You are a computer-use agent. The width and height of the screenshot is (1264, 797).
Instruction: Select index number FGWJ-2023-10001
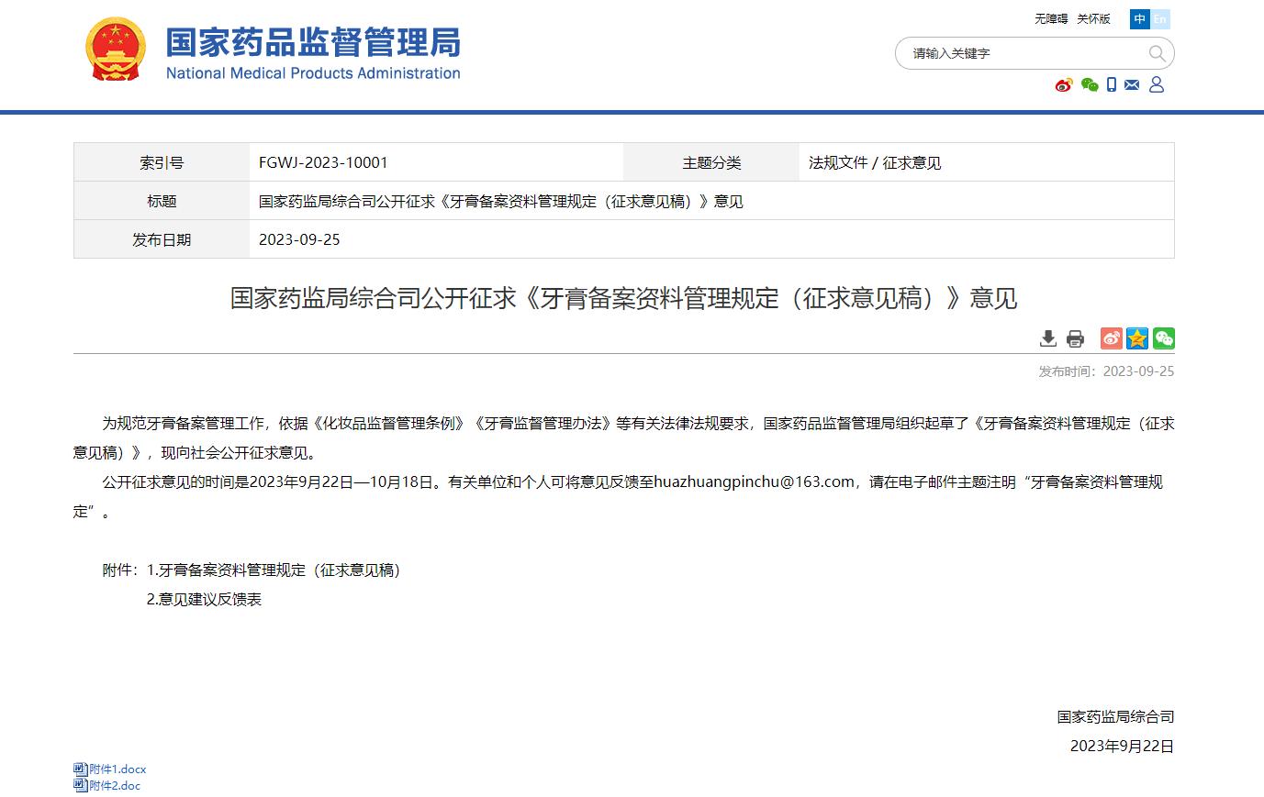(323, 162)
